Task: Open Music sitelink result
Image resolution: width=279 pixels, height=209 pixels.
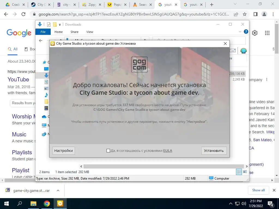Action: pos(19,134)
